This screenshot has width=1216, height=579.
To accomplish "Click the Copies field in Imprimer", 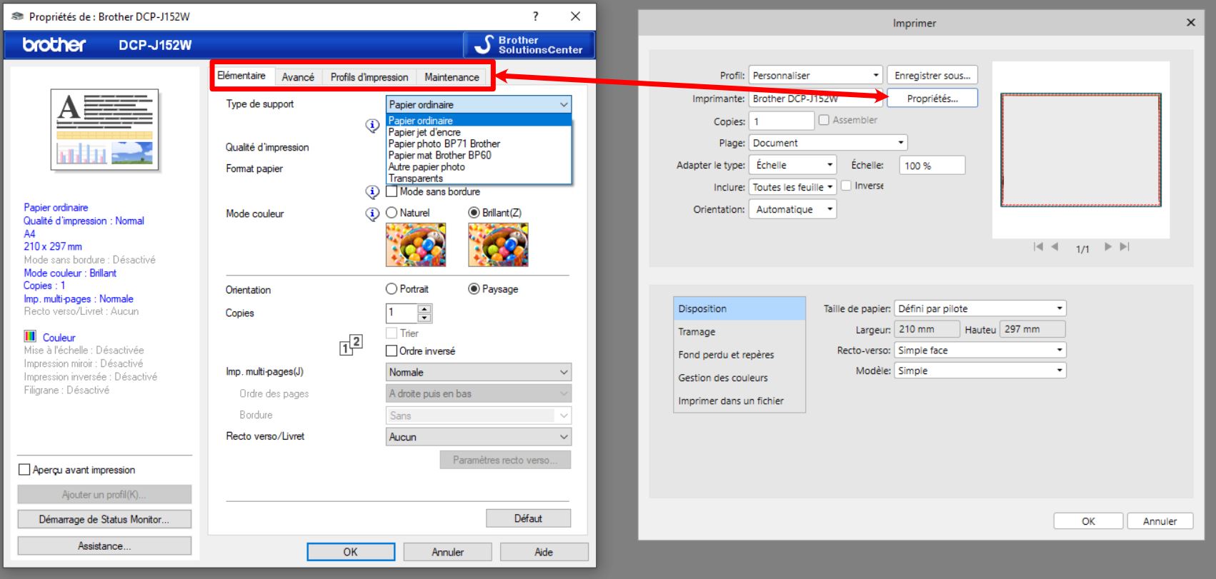I will coord(781,121).
